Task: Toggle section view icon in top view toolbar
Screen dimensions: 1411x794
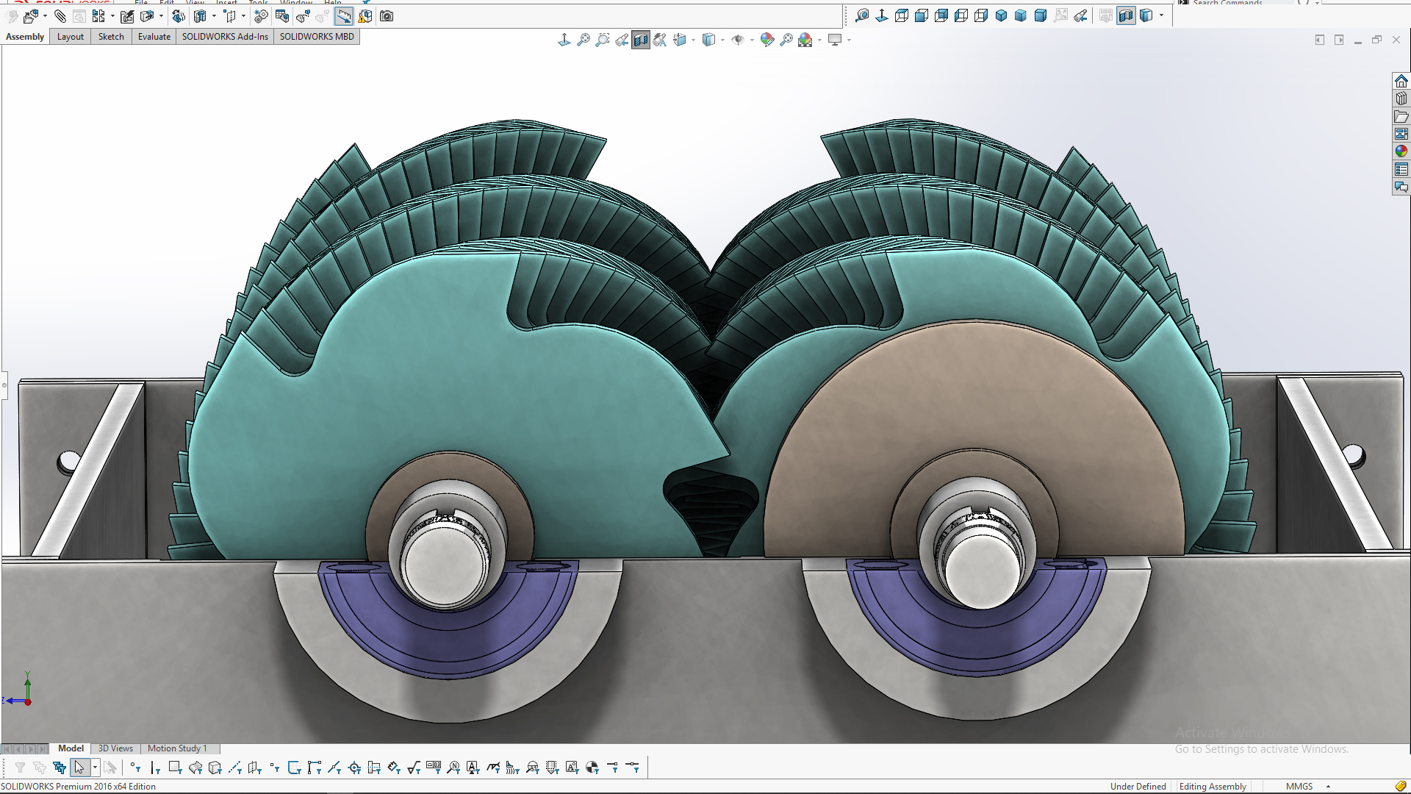Action: point(1126,15)
